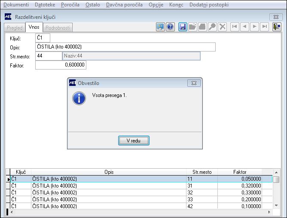Click next record arrow in the toolbar
Viewport: 287px width, 218px height.
254,27
